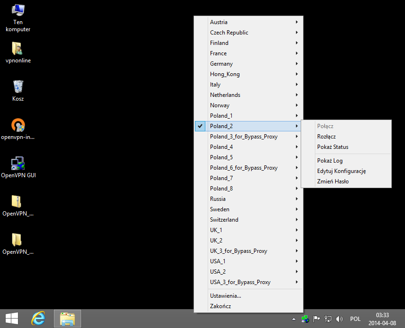Expand the Hong_Kong submenu arrow
Image resolution: width=405 pixels, height=328 pixels.
point(297,74)
